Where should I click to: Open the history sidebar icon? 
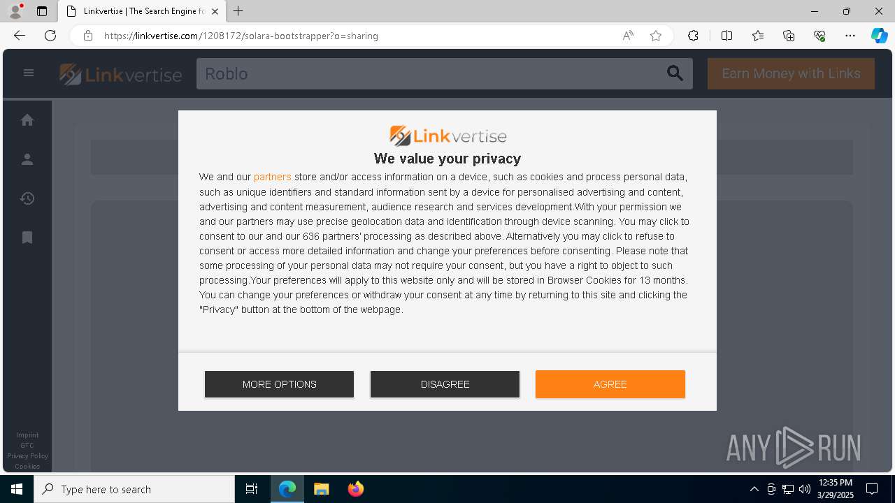[27, 198]
